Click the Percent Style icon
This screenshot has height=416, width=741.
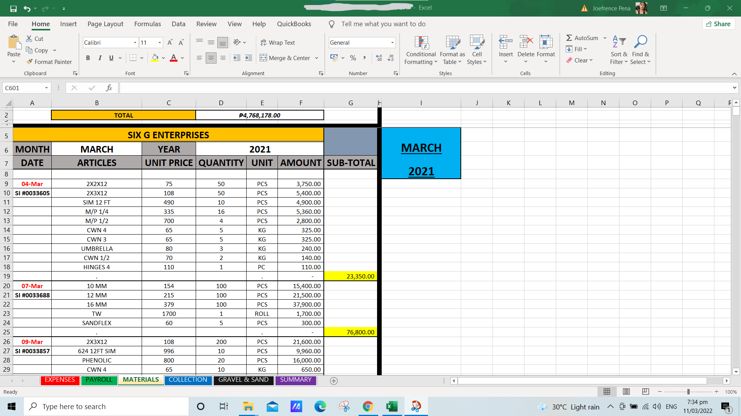(353, 58)
